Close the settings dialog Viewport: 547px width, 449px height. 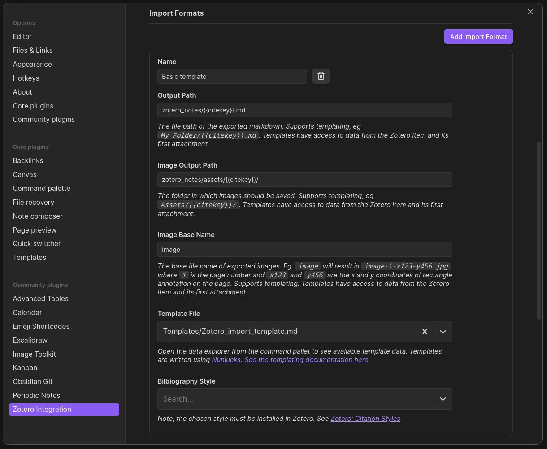[x=530, y=12]
